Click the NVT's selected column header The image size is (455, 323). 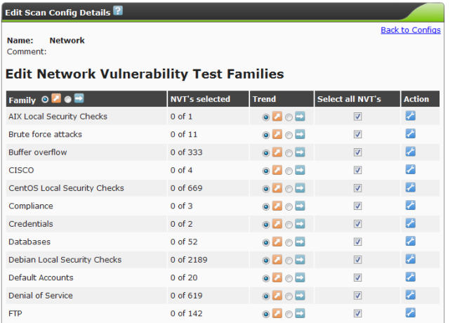pos(200,99)
